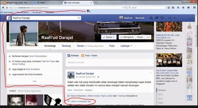Open the Most Visited bookmark
The image size is (198, 108).
pos(7,12)
